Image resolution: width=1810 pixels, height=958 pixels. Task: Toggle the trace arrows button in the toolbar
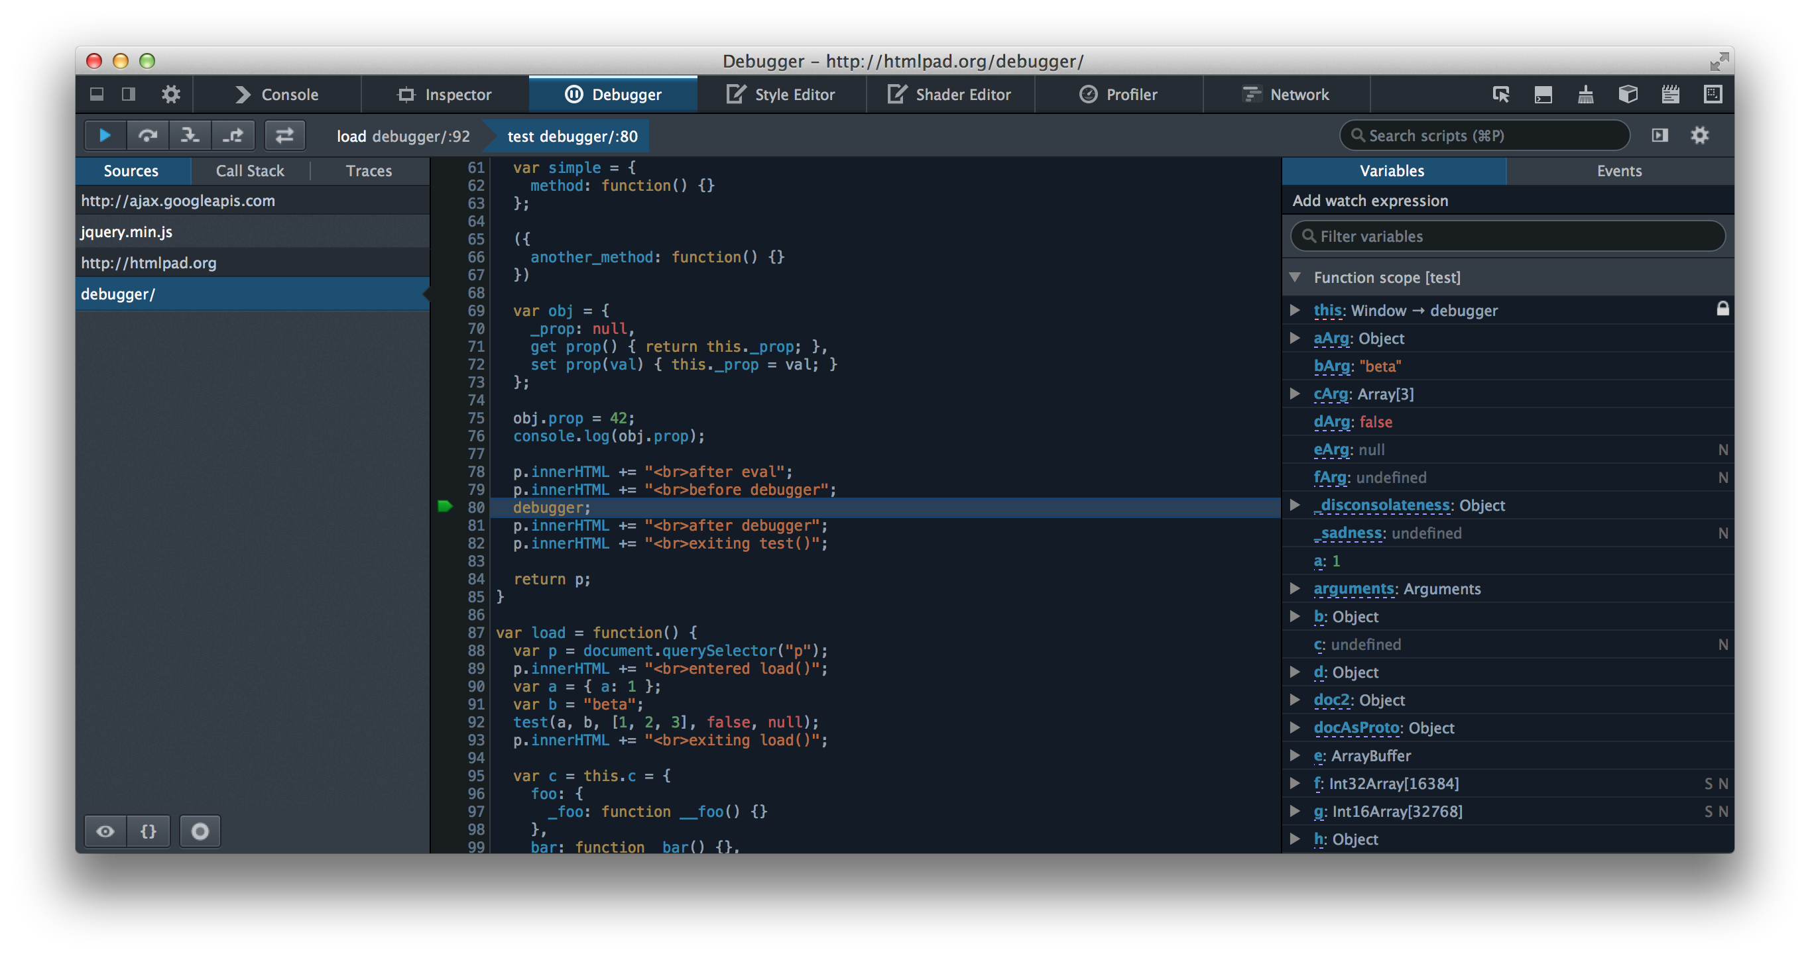284,136
